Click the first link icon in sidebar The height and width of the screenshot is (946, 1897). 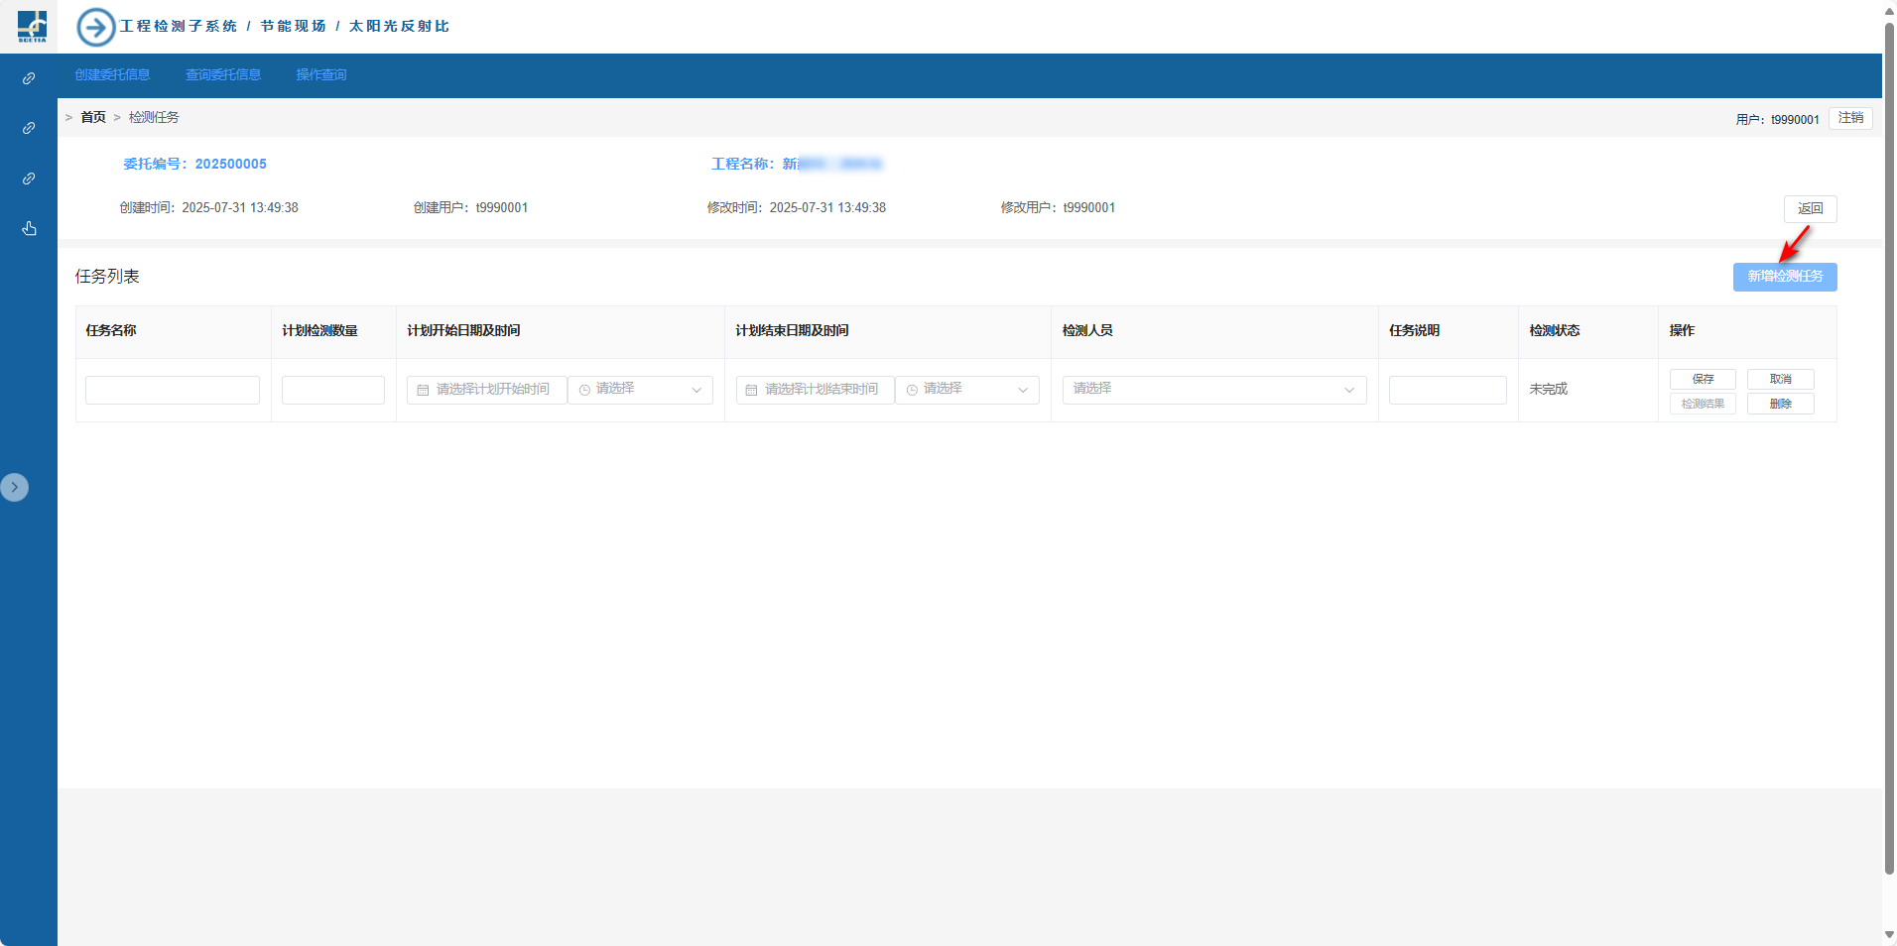(29, 78)
